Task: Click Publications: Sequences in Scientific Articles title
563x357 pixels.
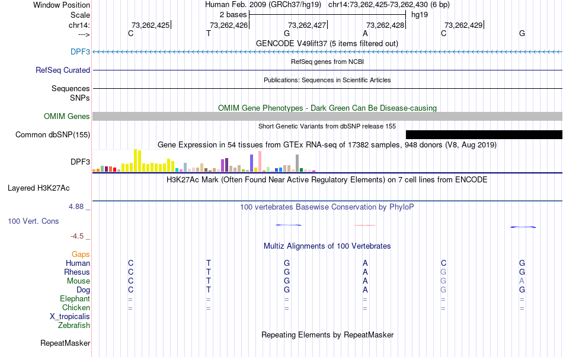Action: tap(327, 80)
